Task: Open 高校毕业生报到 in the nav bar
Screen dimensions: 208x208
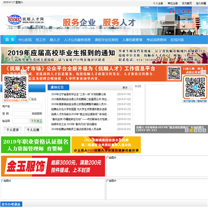Action: pos(106,40)
